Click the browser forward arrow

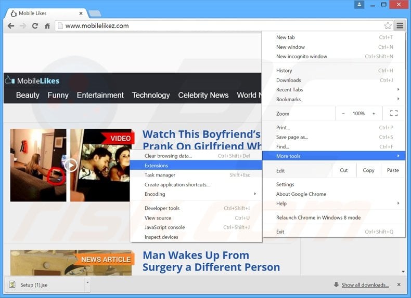tap(23, 26)
